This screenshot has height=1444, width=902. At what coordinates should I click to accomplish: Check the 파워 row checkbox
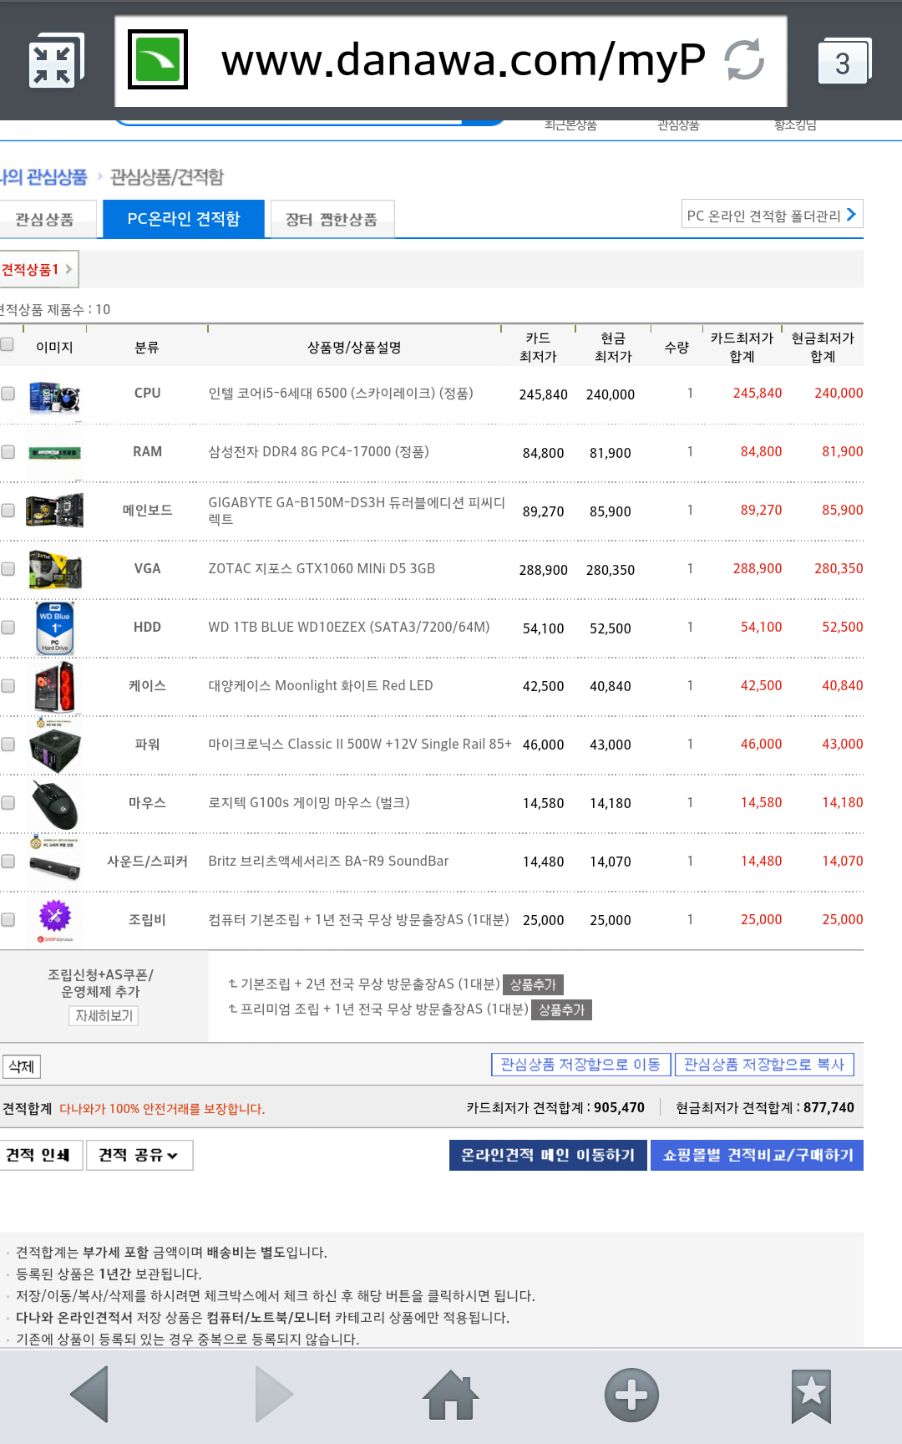pyautogui.click(x=8, y=744)
